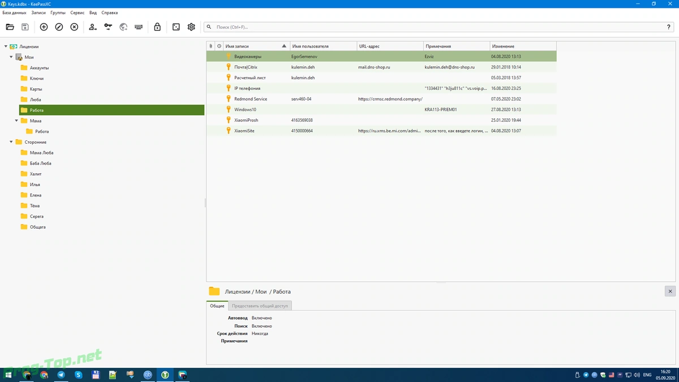
Task: Open the Записи menu
Action: 38,12
